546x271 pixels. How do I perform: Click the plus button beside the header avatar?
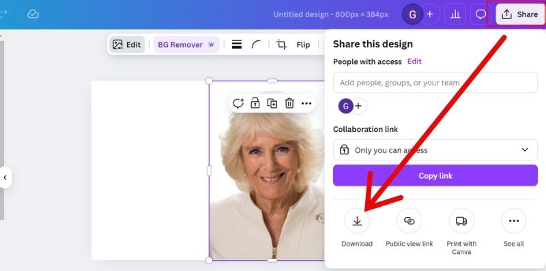pyautogui.click(x=430, y=14)
